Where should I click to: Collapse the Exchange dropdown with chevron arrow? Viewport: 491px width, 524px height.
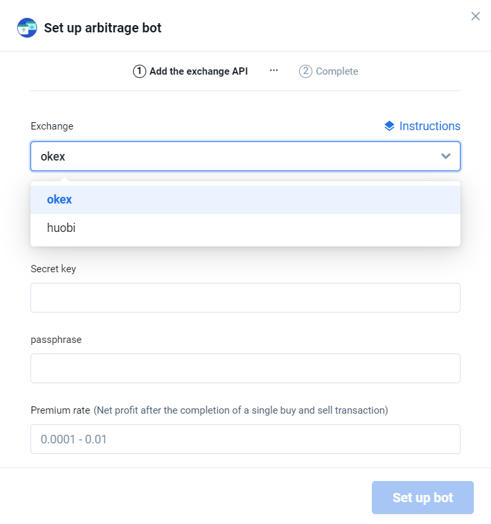pos(446,157)
